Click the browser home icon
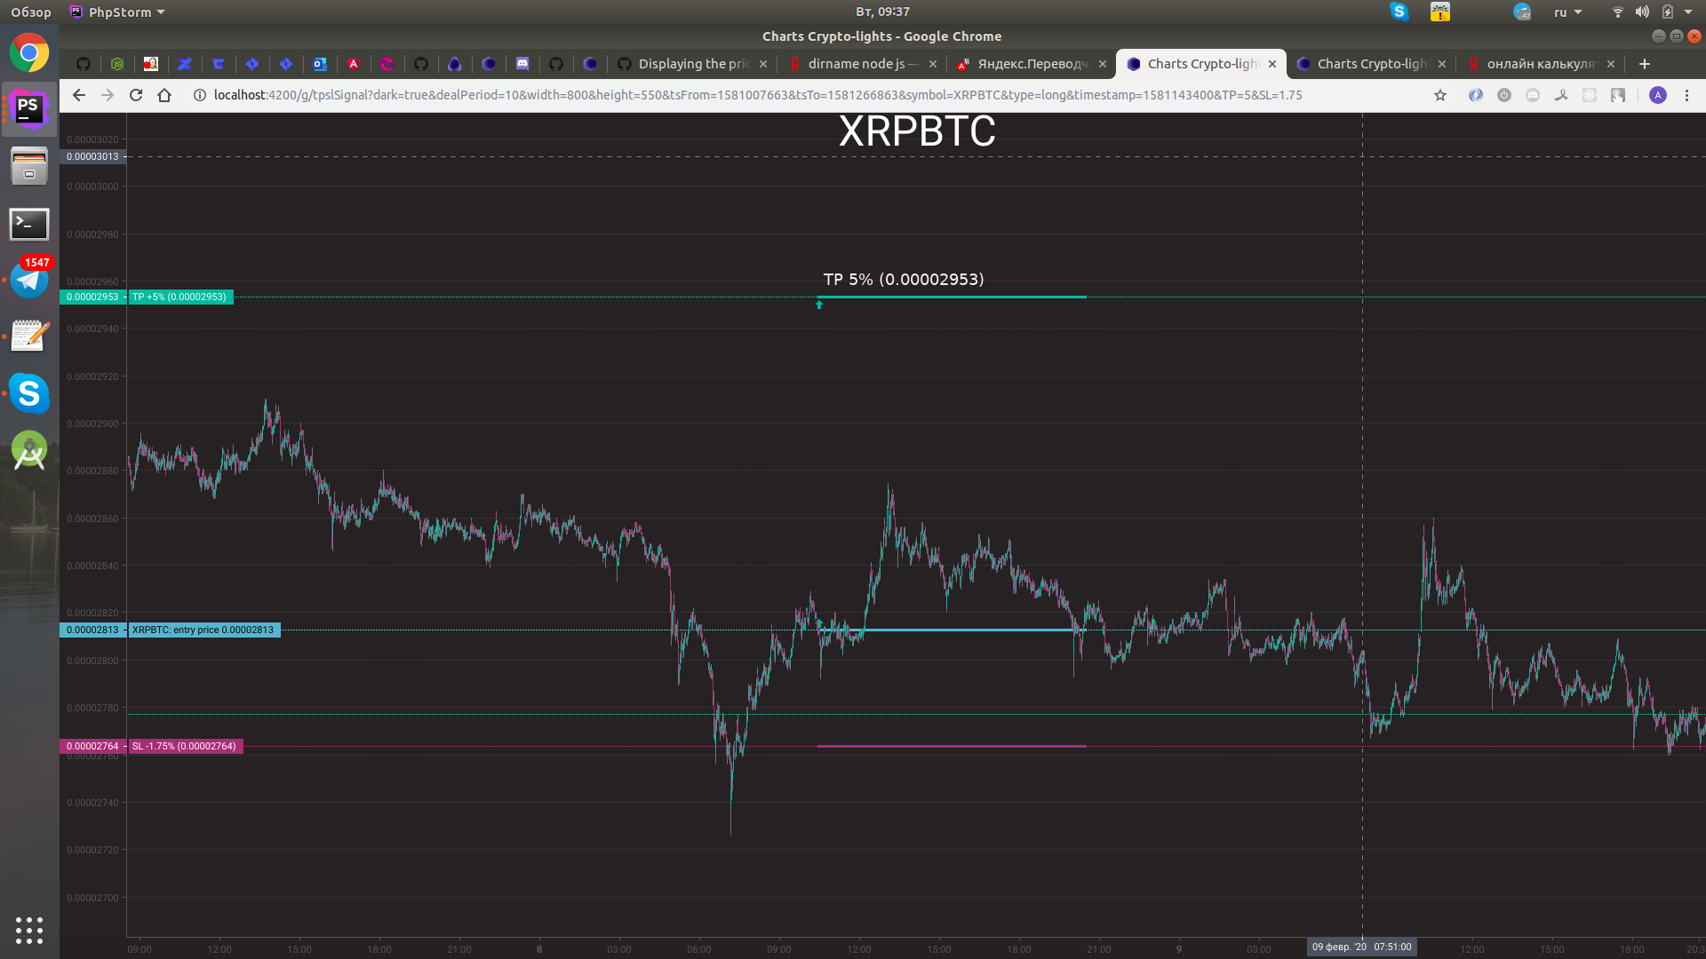The height and width of the screenshot is (959, 1706). click(x=164, y=95)
